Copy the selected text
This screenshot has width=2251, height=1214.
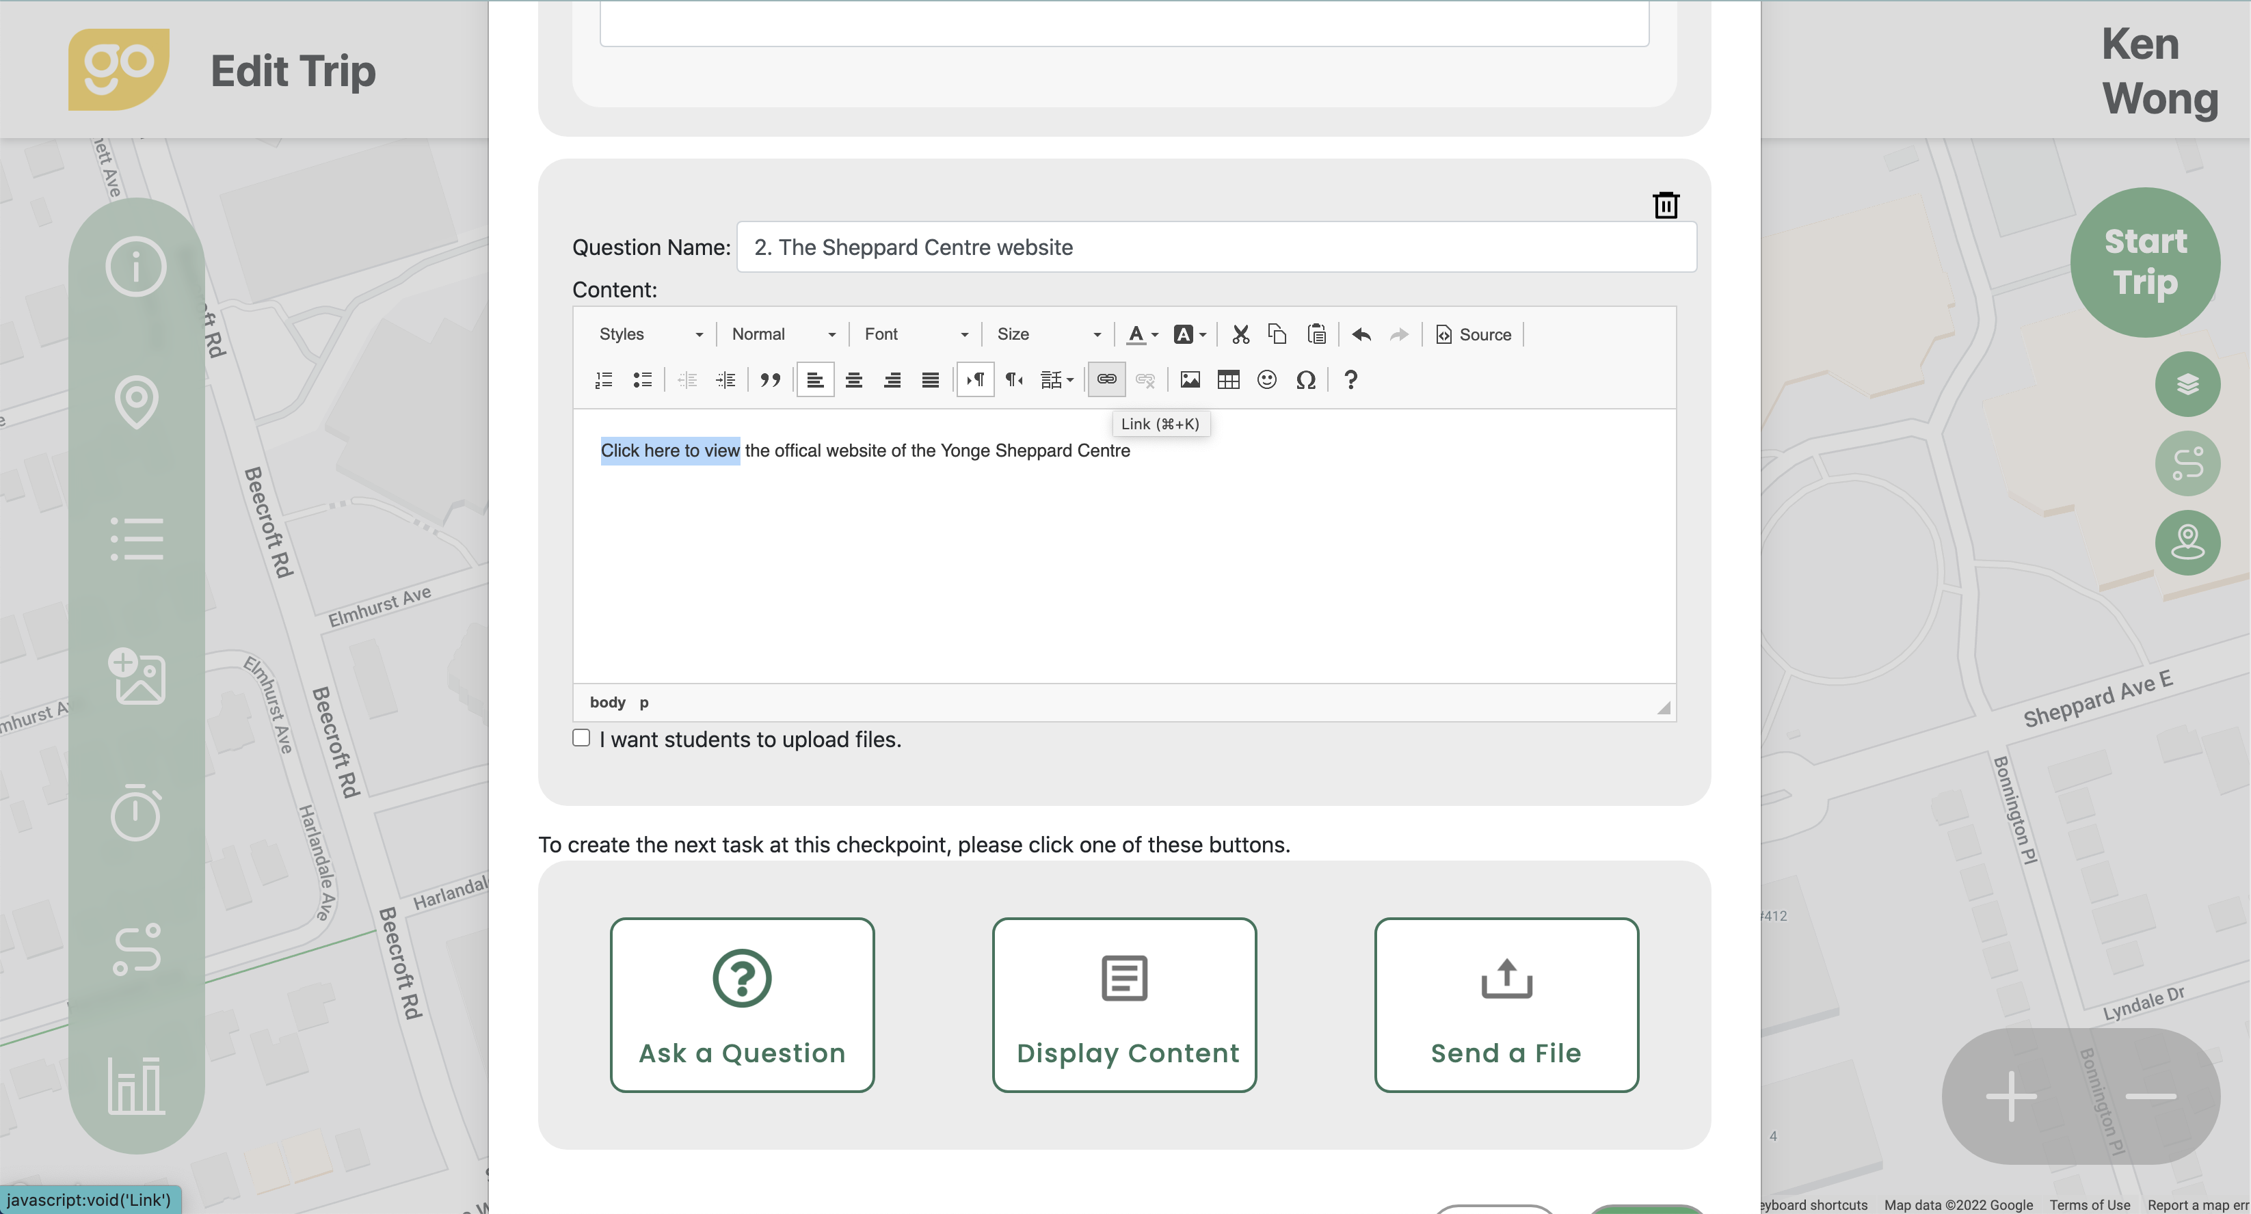(x=1277, y=334)
